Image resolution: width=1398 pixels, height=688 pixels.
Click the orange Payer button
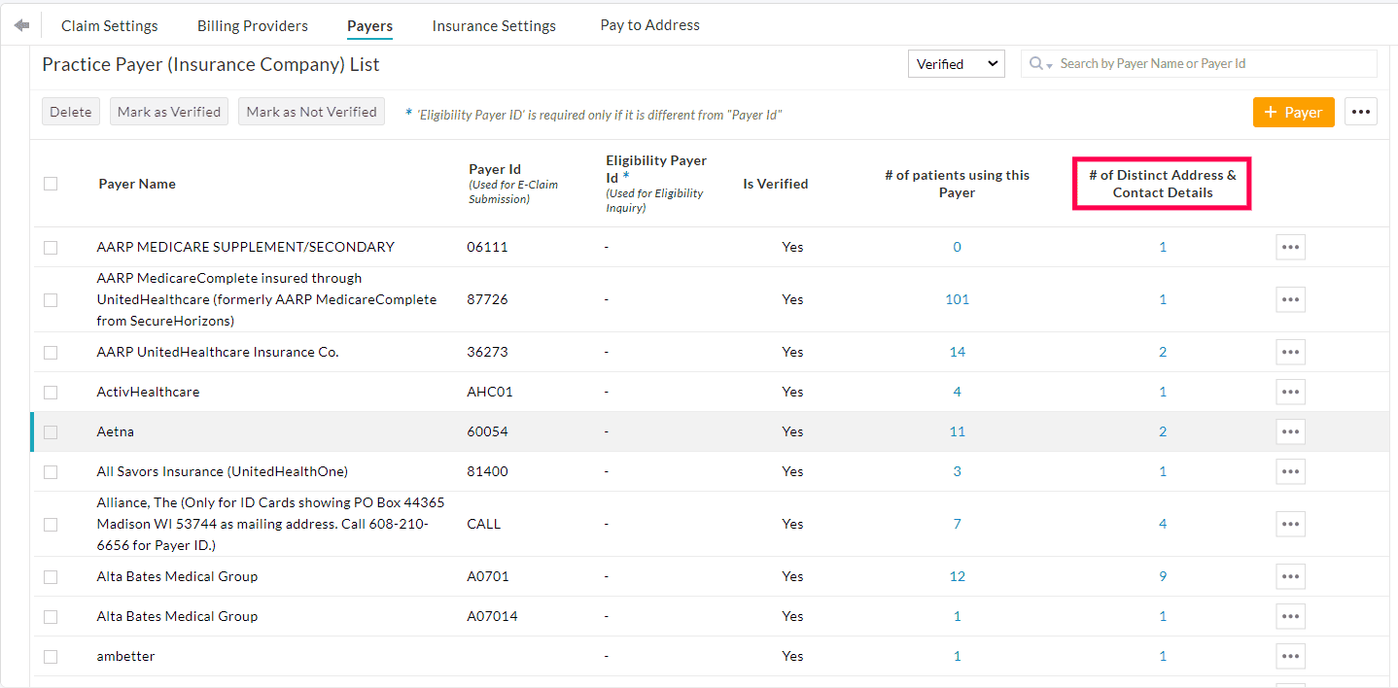click(x=1293, y=111)
